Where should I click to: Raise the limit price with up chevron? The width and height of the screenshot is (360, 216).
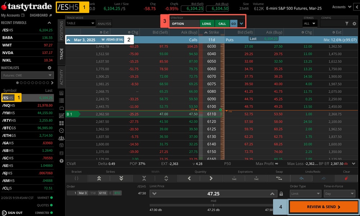[272, 194]
